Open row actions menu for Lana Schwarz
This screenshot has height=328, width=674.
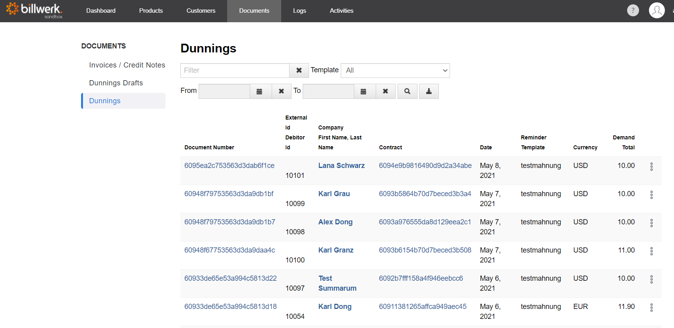tap(651, 167)
